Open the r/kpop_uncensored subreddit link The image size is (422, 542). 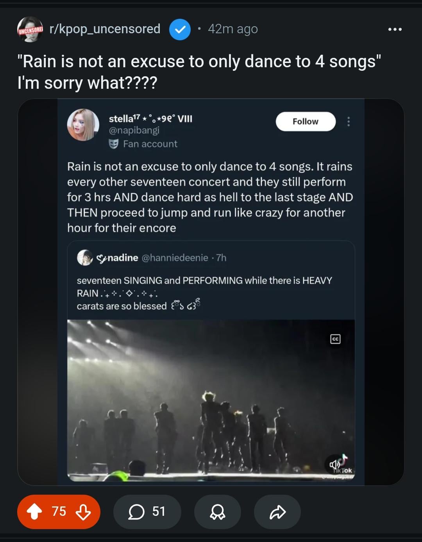105,29
